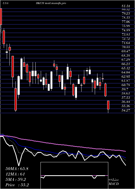Viewport: 135px width, 189px height.
Task: Click the first tall red candle near 79.23
Action: coord(1,17)
